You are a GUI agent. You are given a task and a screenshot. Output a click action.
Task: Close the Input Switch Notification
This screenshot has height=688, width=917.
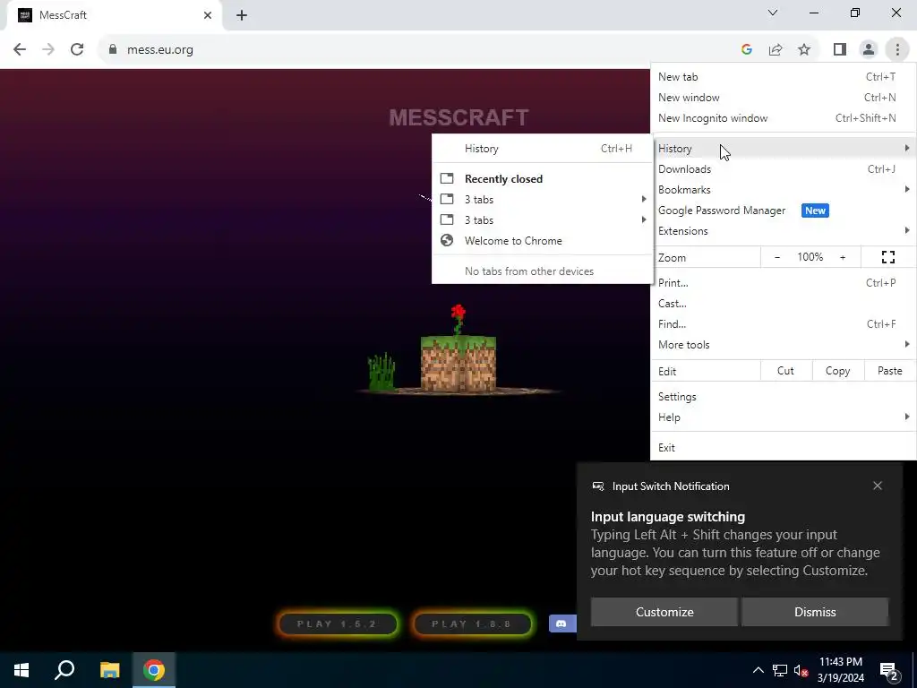[878, 486]
